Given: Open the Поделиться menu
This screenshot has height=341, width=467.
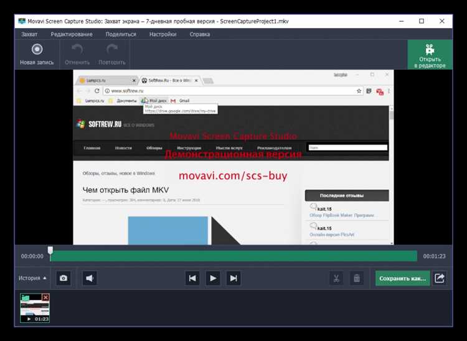Looking at the screenshot, I should tap(121, 34).
